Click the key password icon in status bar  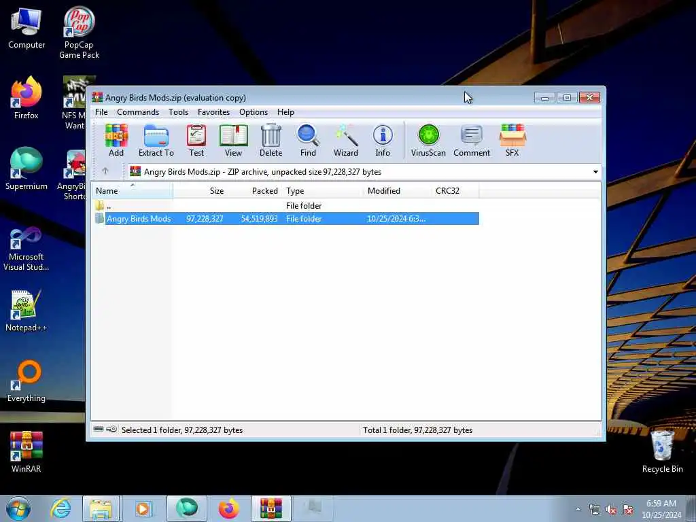tap(112, 430)
